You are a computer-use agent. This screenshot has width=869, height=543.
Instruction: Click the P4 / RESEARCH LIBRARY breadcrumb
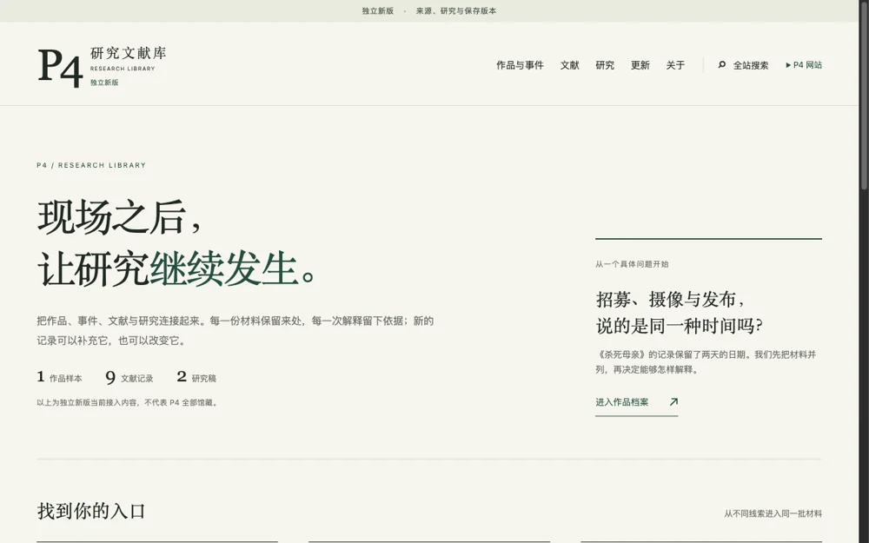click(91, 165)
